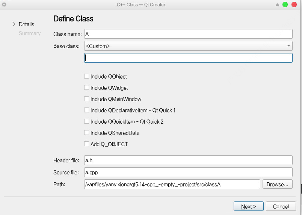
Task: Click the Path input field
Action: pyautogui.click(x=172, y=185)
